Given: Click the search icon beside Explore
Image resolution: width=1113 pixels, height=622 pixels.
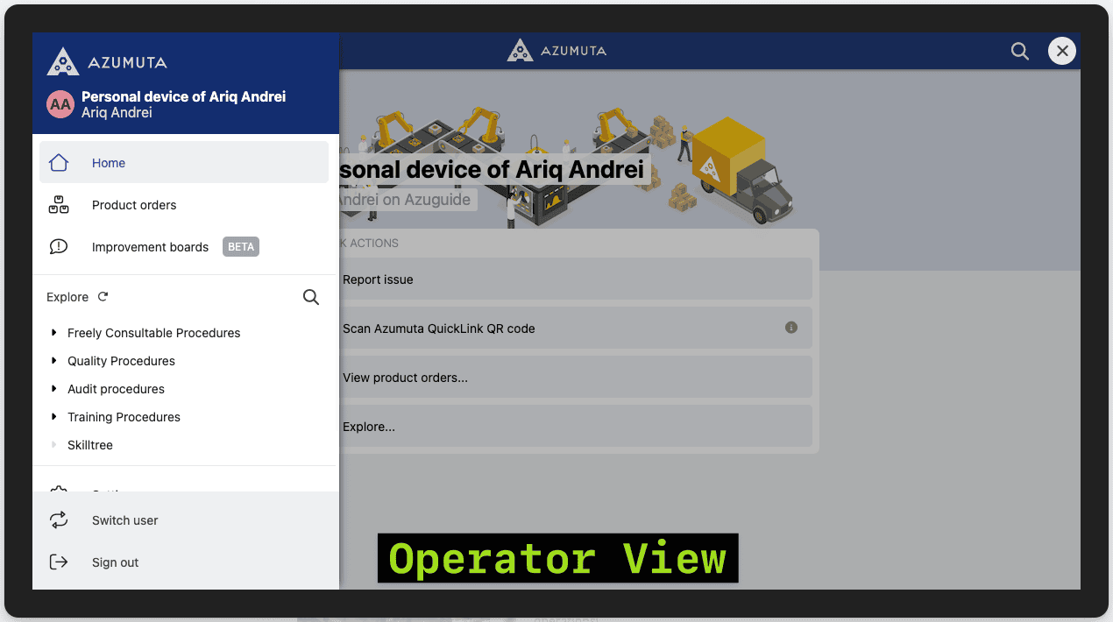Looking at the screenshot, I should click(311, 297).
